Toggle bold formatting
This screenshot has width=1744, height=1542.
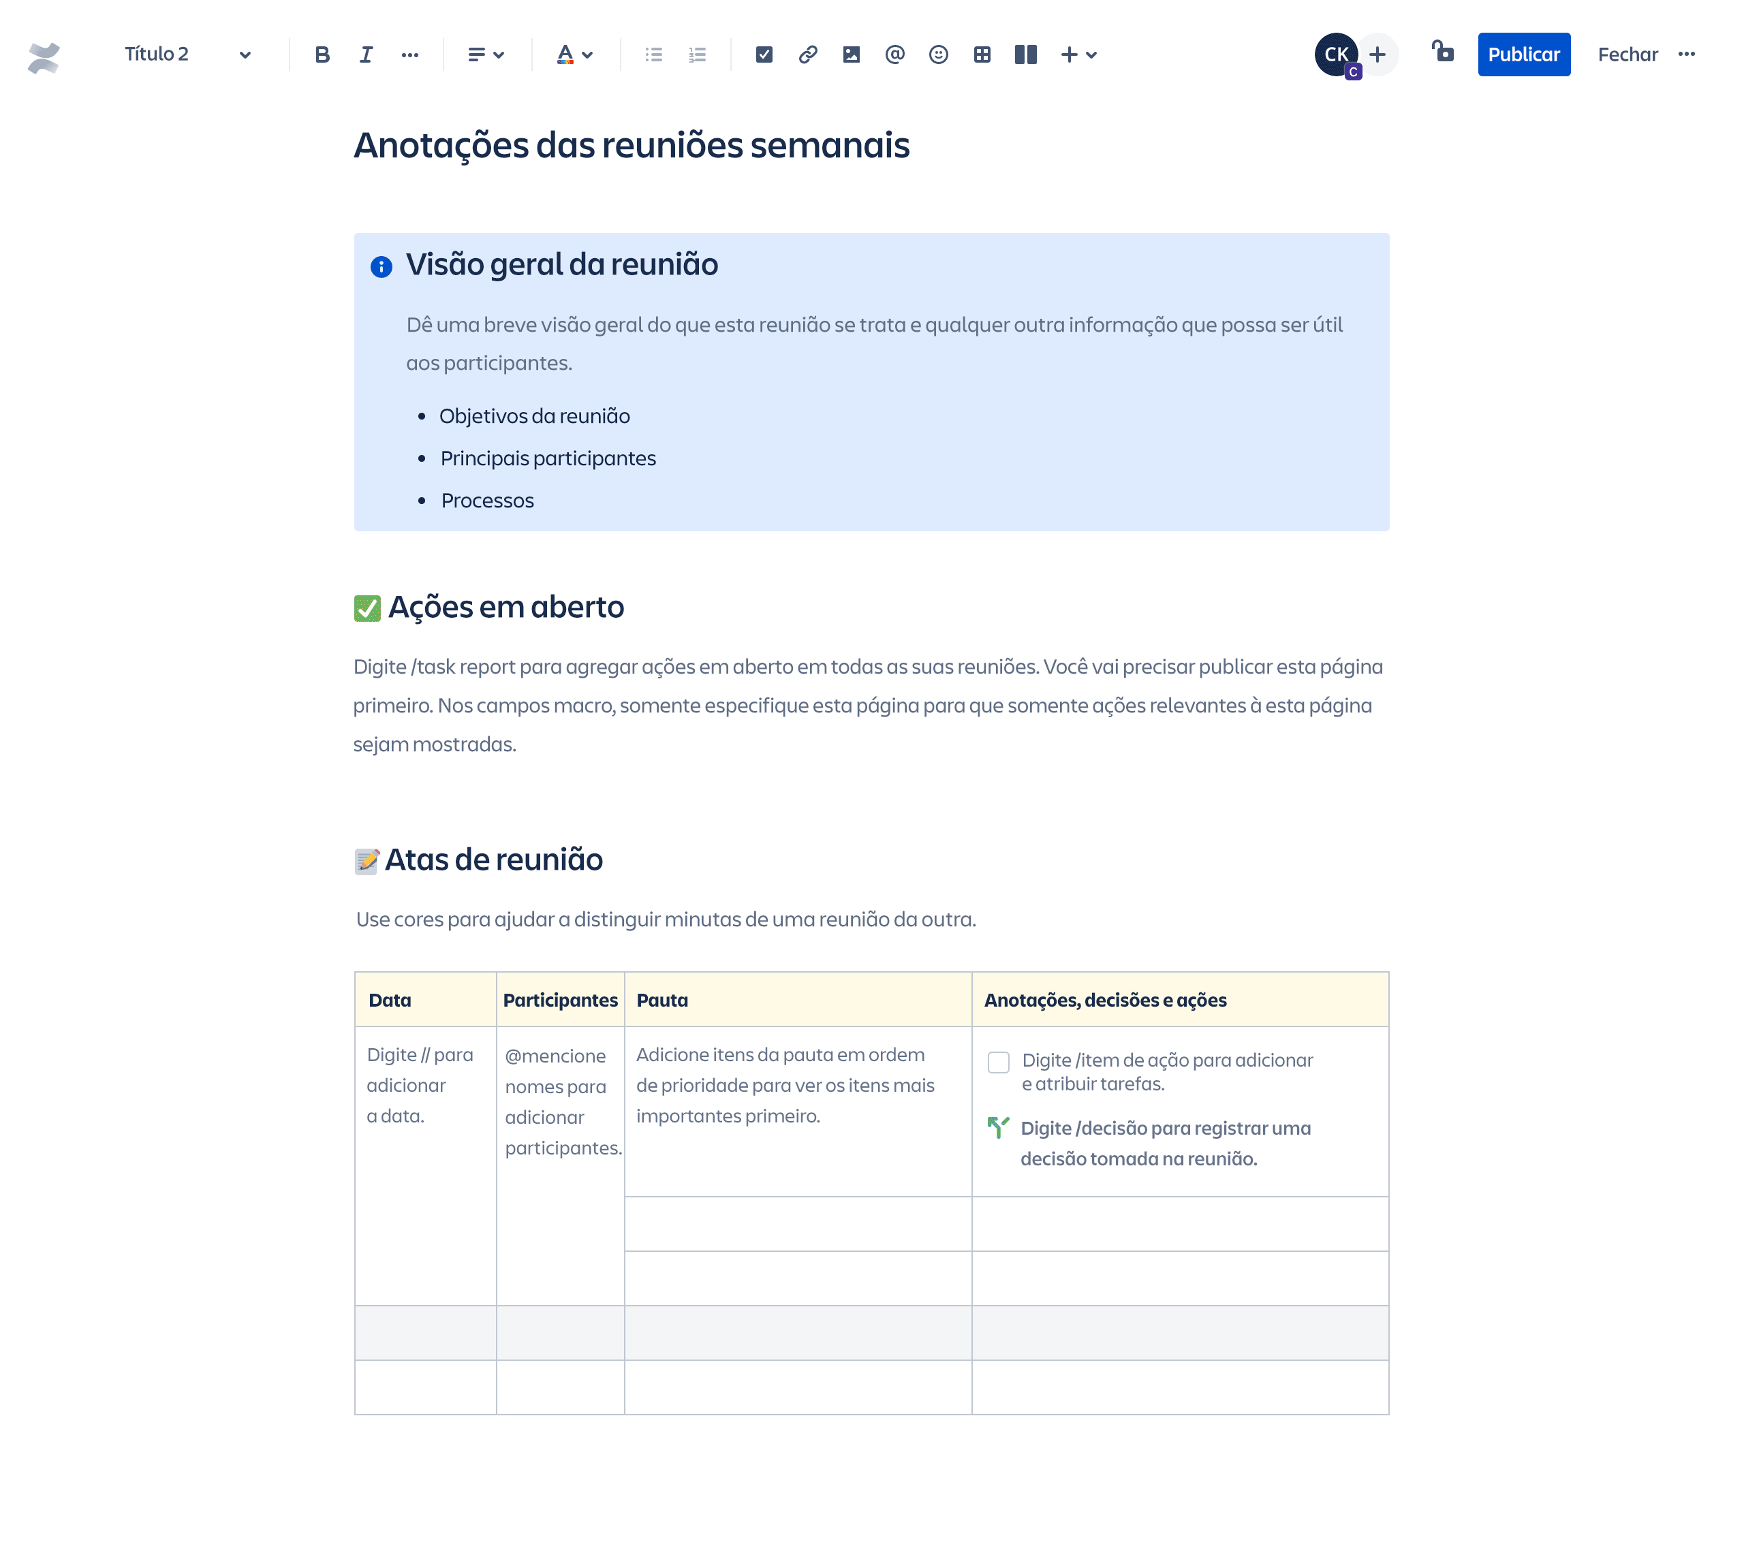click(x=322, y=54)
